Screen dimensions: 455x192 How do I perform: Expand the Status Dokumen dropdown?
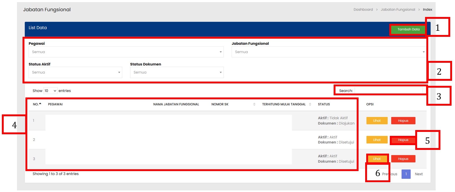click(177, 72)
